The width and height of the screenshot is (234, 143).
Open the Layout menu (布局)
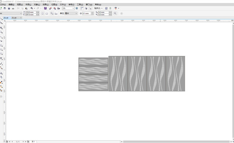(x=28, y=5)
